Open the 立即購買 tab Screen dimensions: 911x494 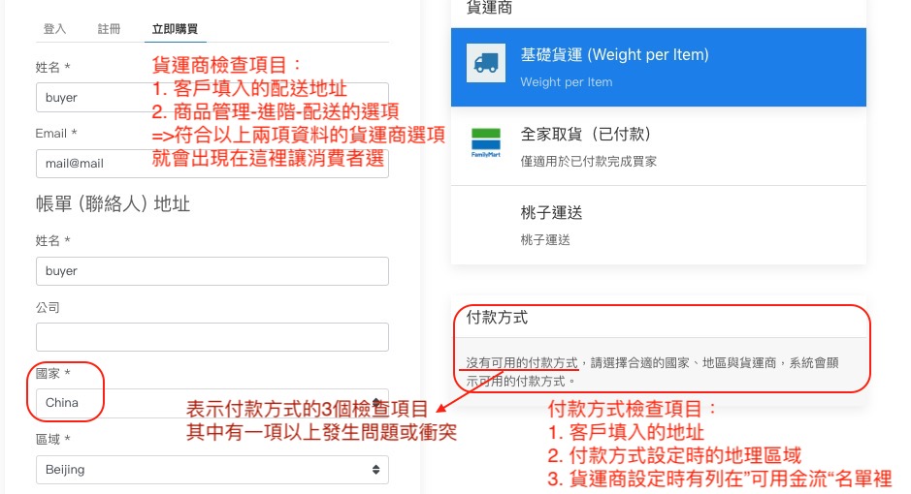(x=175, y=28)
